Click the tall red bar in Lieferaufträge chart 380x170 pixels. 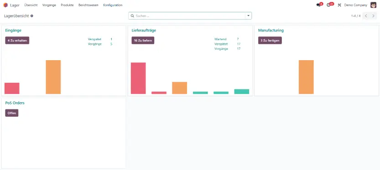(x=138, y=78)
